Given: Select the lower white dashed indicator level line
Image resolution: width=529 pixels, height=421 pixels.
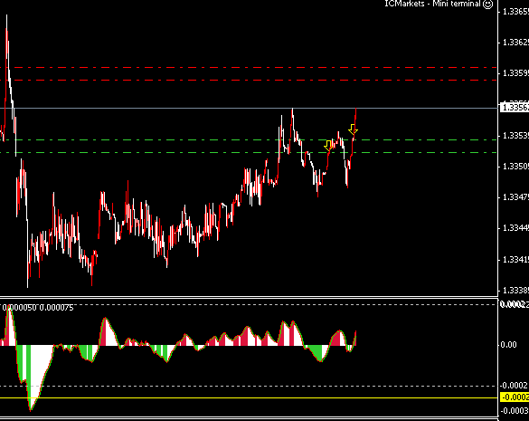Looking at the screenshot, I should point(249,386).
